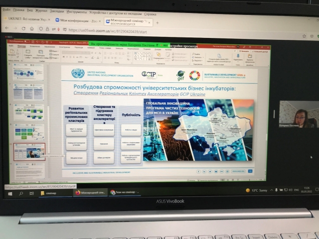The image size is (319, 239).
Task: Open the taskbar clock and date
Action: [307, 190]
